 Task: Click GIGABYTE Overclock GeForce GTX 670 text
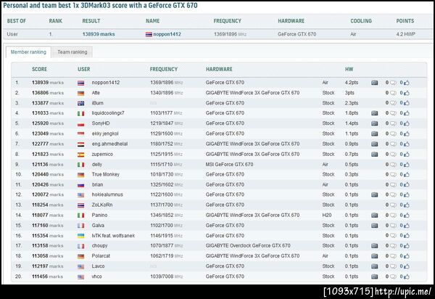248,246
